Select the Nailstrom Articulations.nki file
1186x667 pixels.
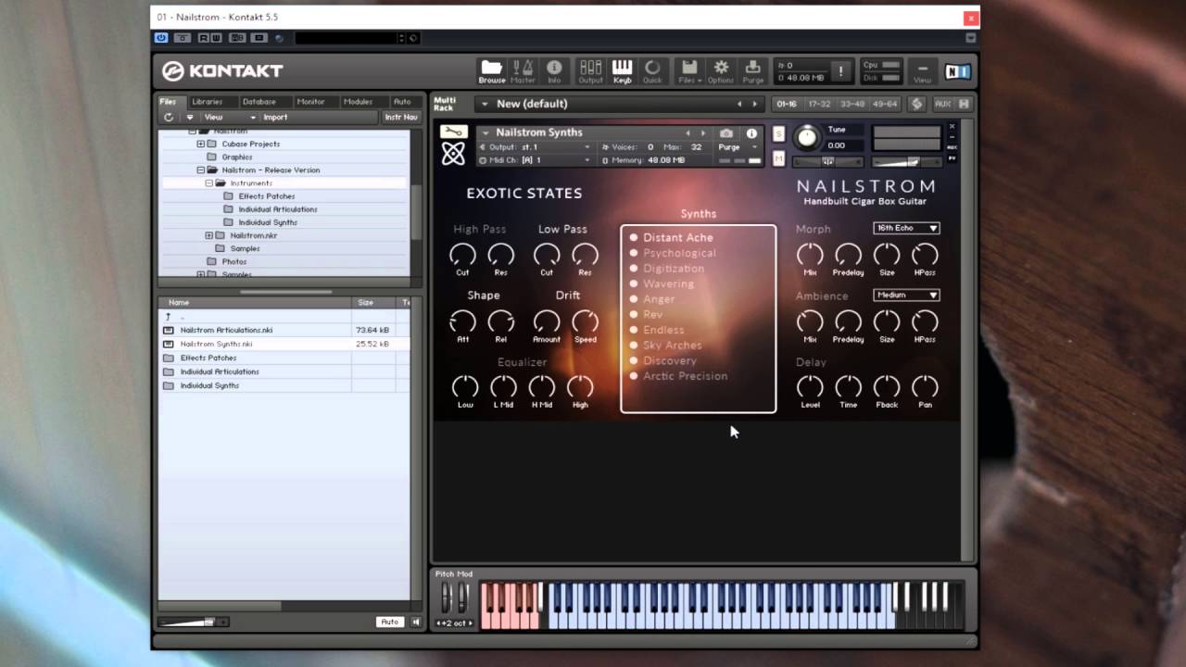click(227, 330)
